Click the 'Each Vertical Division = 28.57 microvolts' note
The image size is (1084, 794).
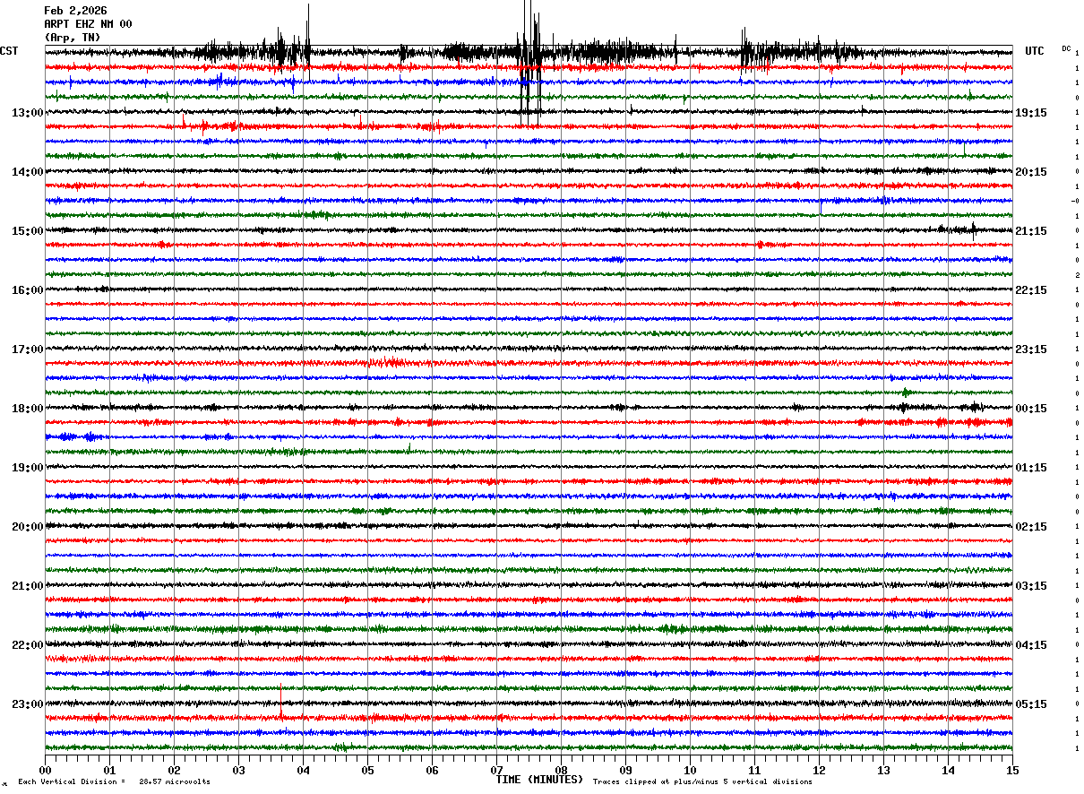click(114, 782)
